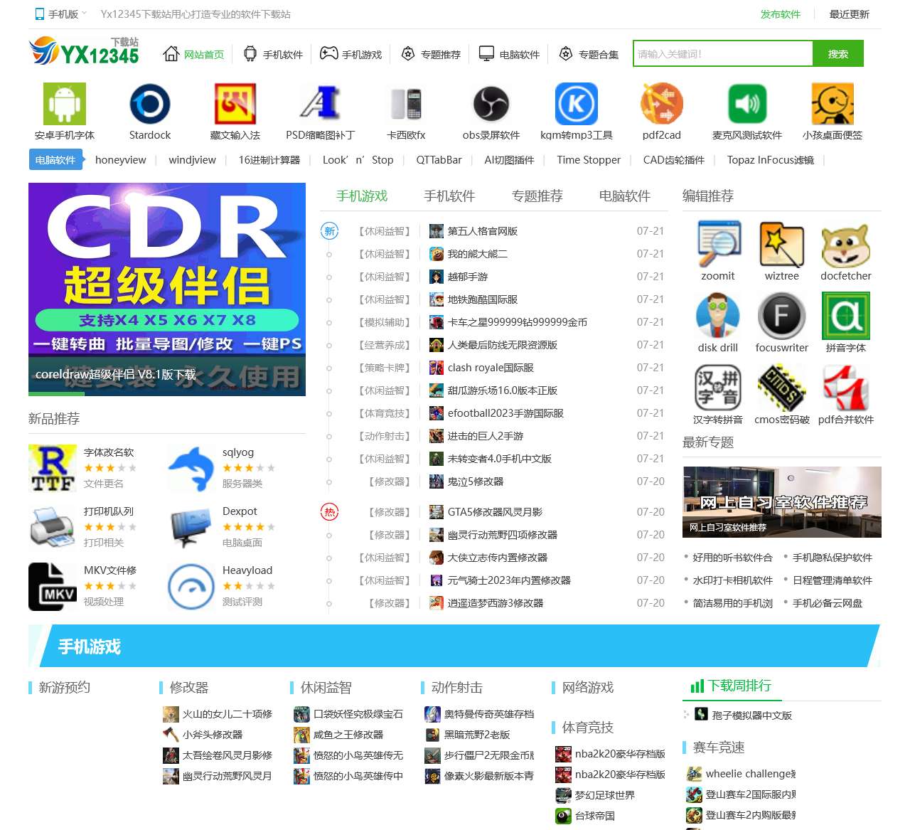The height and width of the screenshot is (830, 910).
Task: Open GTA5修改器风灵月影 list entry
Action: (495, 512)
